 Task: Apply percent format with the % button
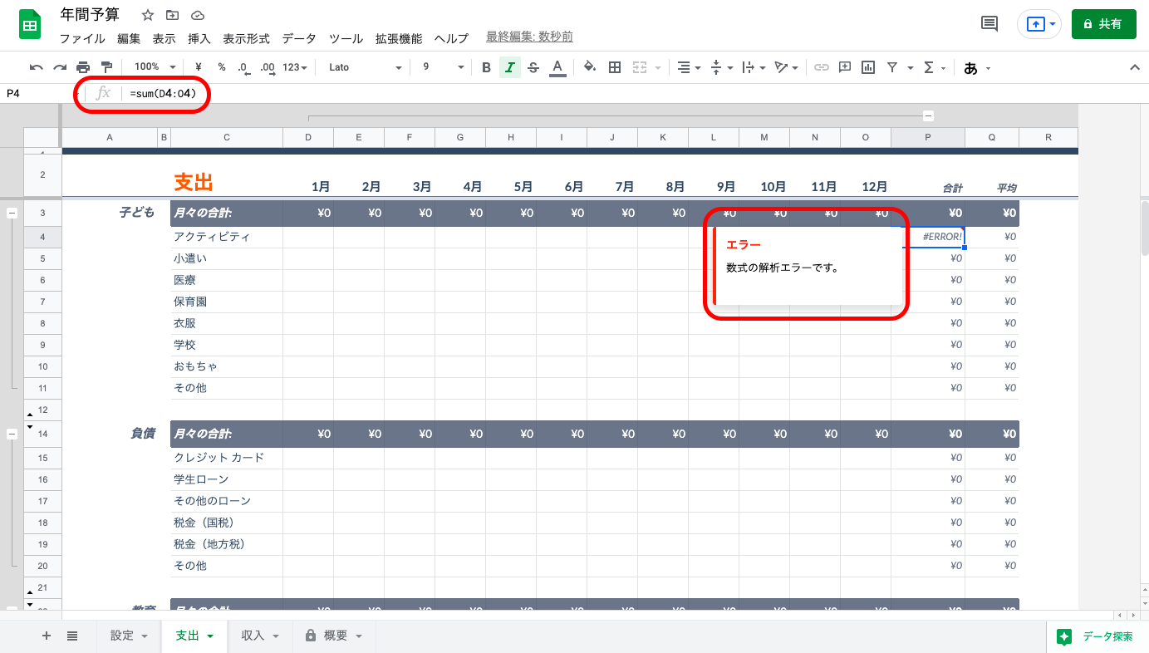pyautogui.click(x=222, y=67)
